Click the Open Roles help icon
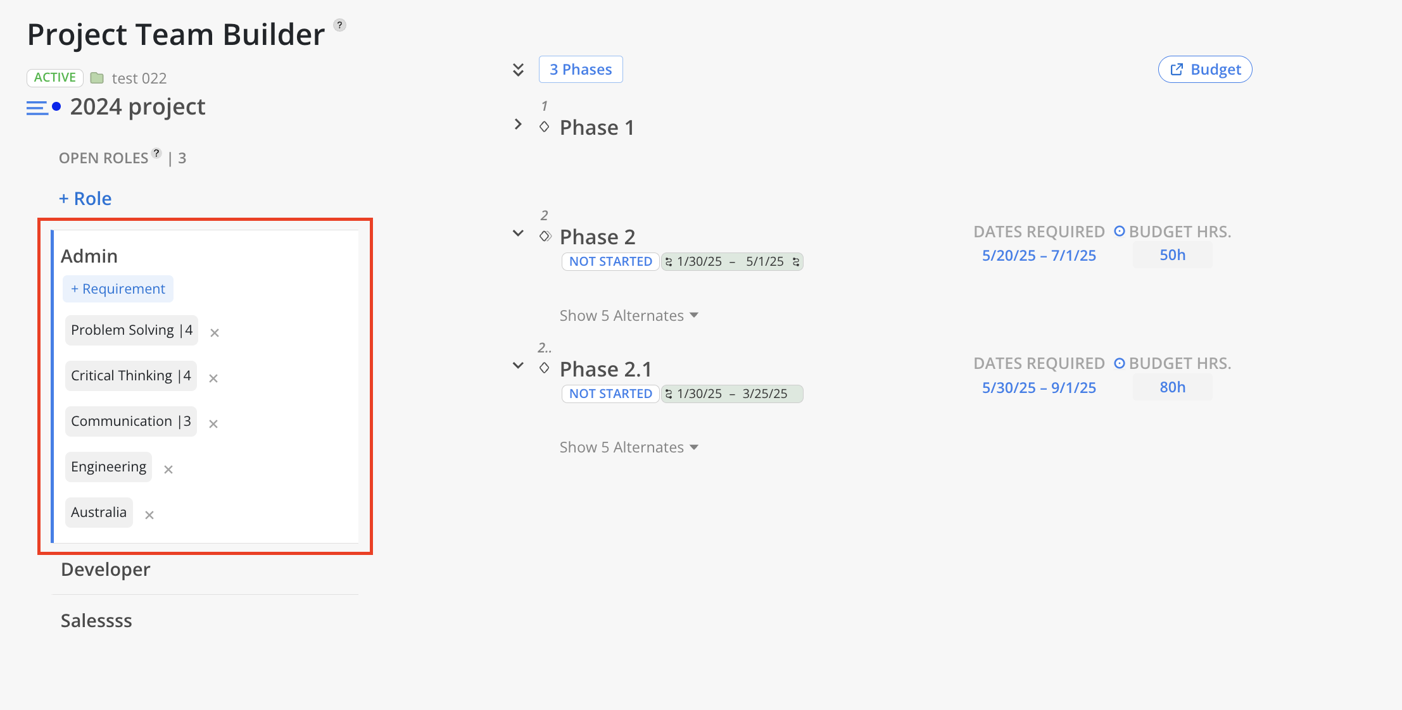The width and height of the screenshot is (1402, 710). click(x=156, y=153)
